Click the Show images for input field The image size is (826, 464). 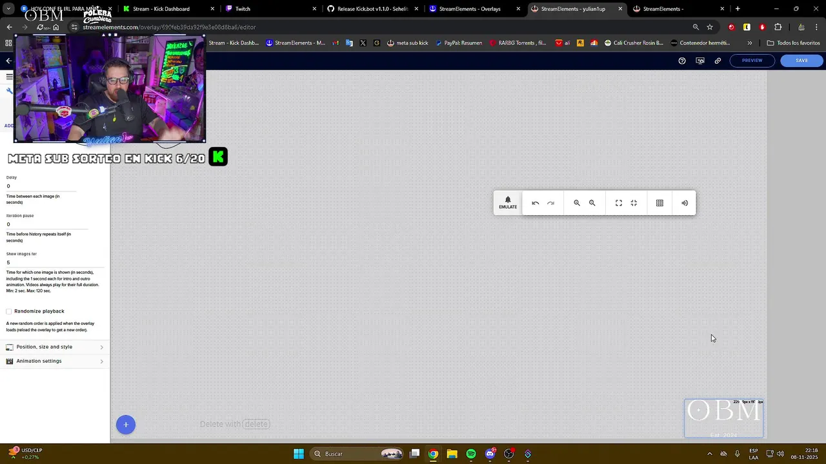(x=54, y=262)
